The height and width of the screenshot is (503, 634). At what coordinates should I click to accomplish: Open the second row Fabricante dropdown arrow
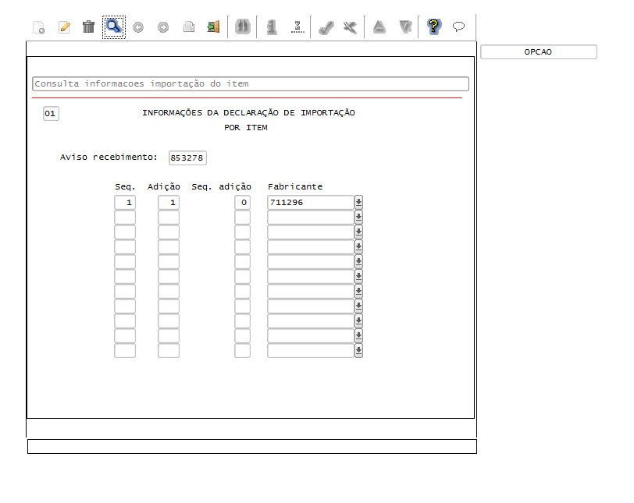(x=358, y=217)
